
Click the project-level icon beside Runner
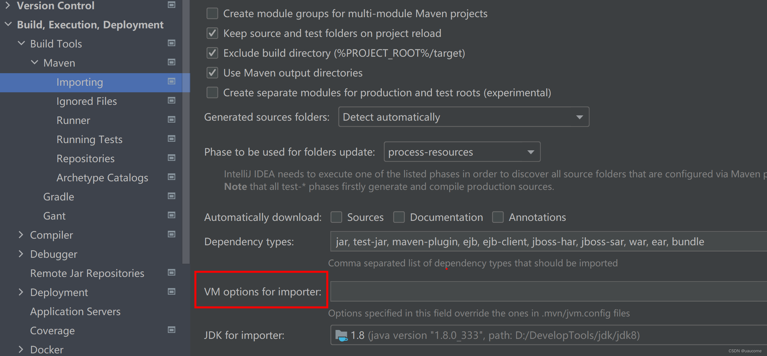(x=171, y=120)
